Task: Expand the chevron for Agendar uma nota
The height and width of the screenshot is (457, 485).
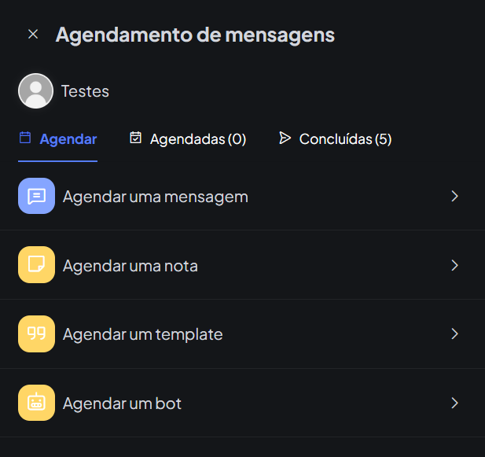Action: [454, 265]
